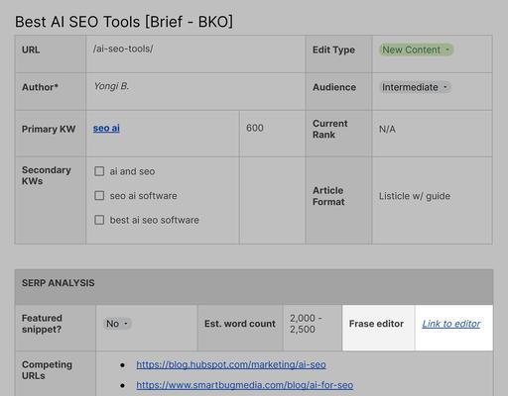The width and height of the screenshot is (508, 396).
Task: Tick the 'seo ai software' checkbox
Action: tap(99, 196)
